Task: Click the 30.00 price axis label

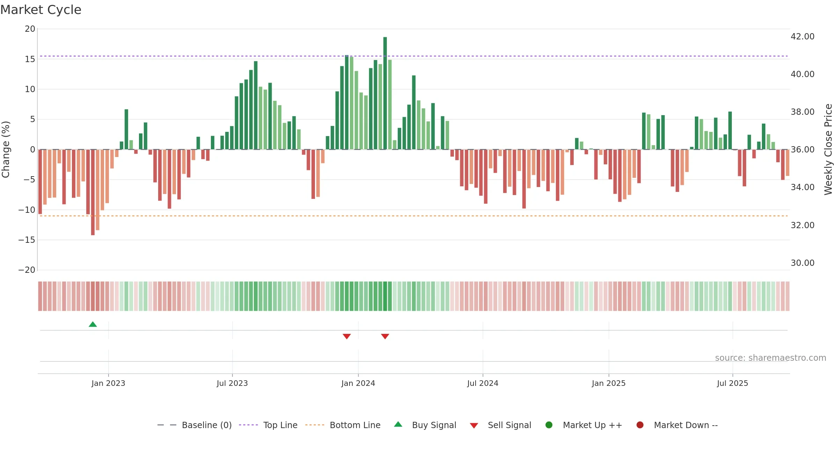Action: [x=802, y=263]
